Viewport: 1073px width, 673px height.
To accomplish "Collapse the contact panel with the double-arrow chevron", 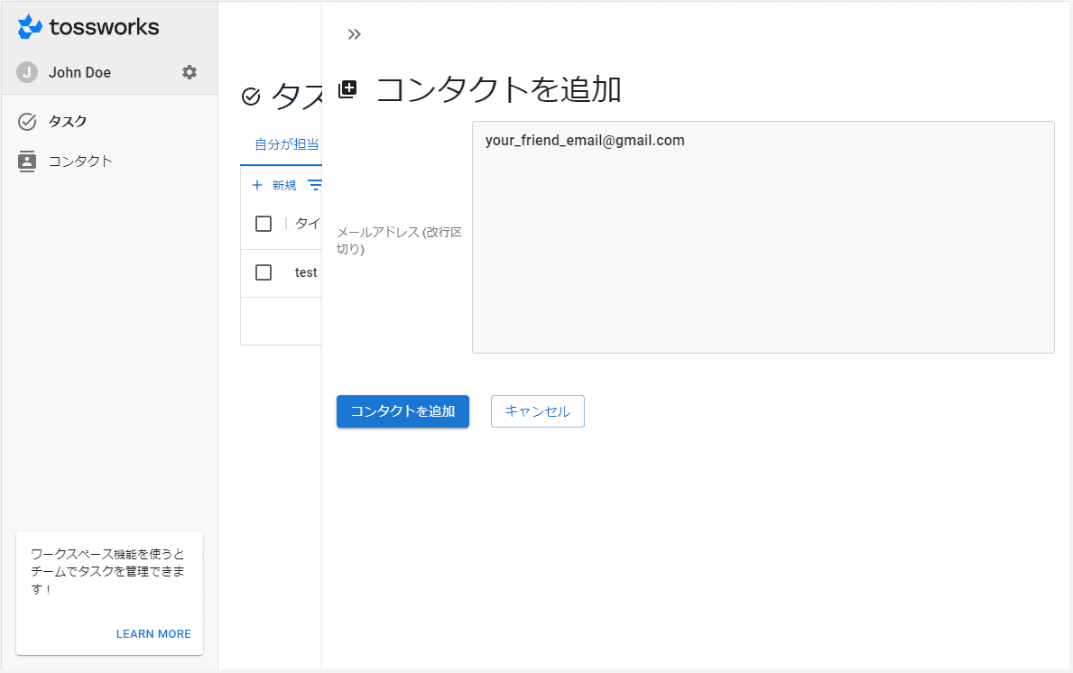I will tap(354, 33).
